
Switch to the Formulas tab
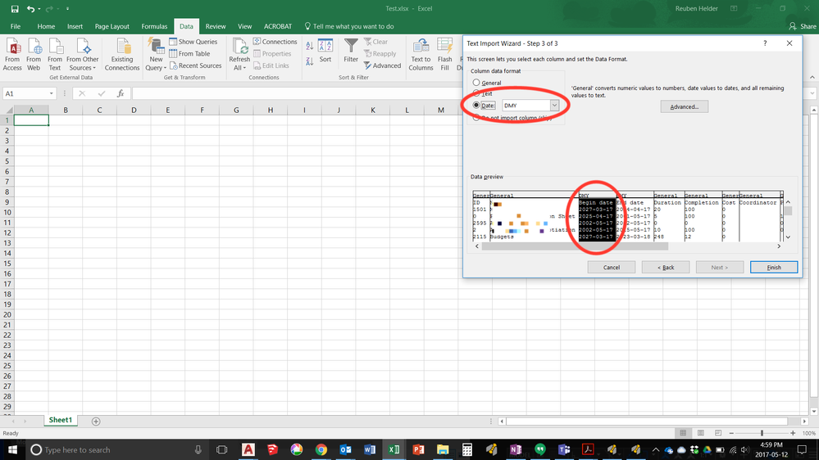[x=154, y=26]
